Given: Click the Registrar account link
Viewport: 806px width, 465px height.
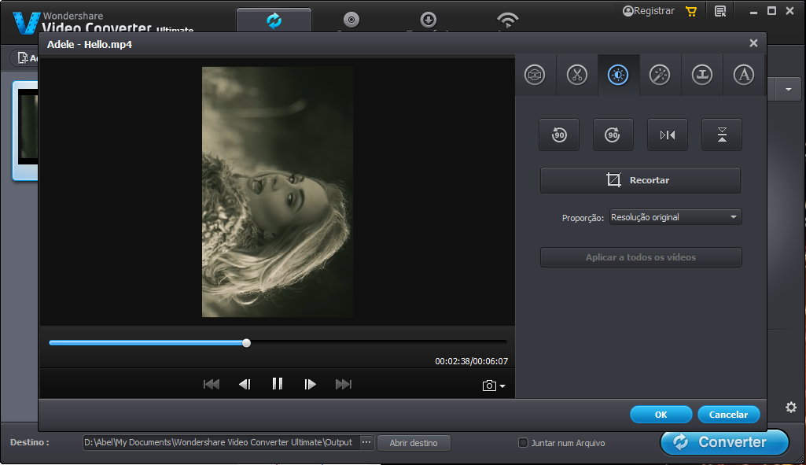Looking at the screenshot, I should [x=648, y=11].
